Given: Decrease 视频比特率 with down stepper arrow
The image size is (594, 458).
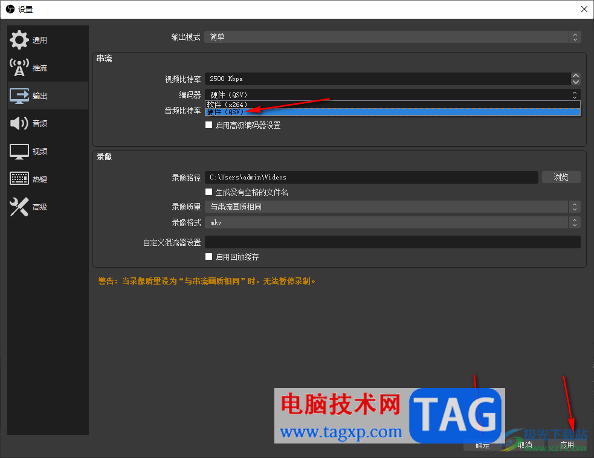Looking at the screenshot, I should (576, 82).
